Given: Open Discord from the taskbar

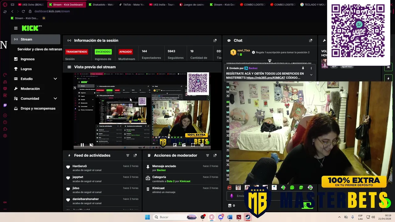Looking at the screenshot, I should pyautogui.click(x=221, y=217).
